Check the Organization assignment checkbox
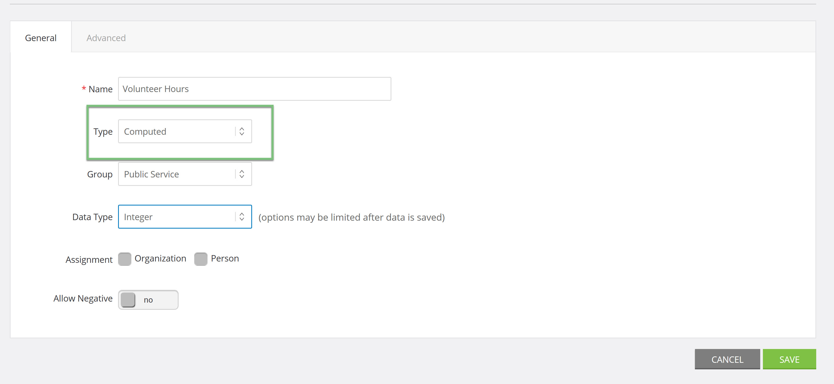The height and width of the screenshot is (384, 834). tap(125, 259)
